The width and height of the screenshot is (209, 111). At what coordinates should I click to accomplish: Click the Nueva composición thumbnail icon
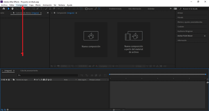tap(91, 36)
